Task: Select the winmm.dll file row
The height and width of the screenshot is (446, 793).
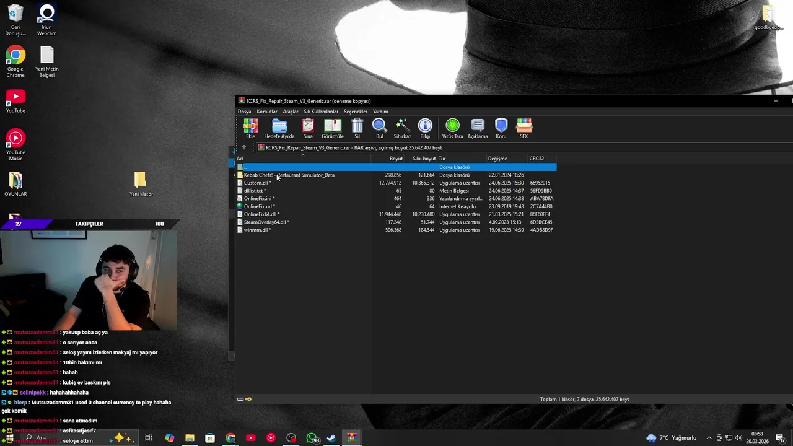Action: point(396,230)
